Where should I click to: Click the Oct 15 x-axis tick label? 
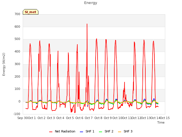click(165, 118)
